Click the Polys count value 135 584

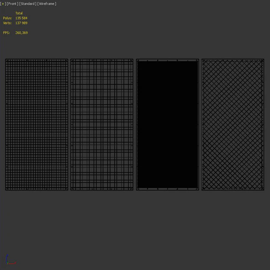click(x=22, y=18)
